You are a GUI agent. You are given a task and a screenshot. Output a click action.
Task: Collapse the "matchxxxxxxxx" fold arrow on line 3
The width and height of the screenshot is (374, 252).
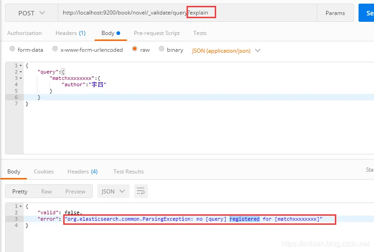click(x=21, y=78)
